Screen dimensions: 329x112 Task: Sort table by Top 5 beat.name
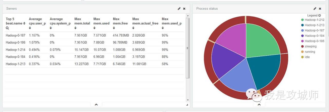[24, 23]
